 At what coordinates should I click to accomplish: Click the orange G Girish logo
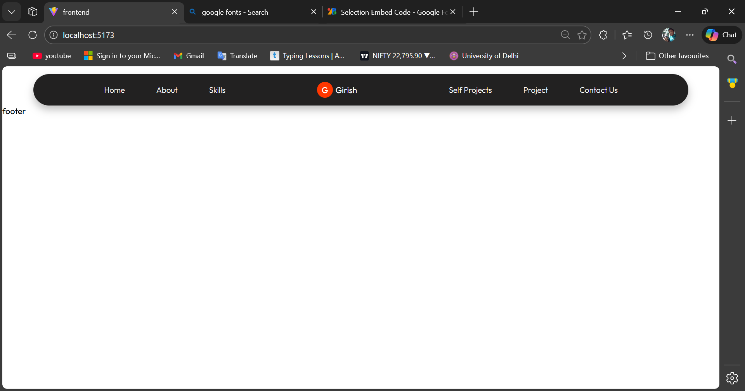pos(337,90)
